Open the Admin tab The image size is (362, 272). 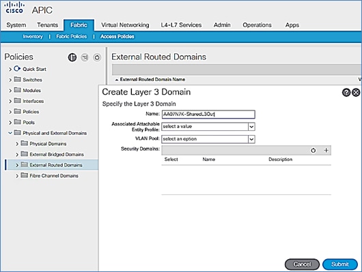coord(222,25)
